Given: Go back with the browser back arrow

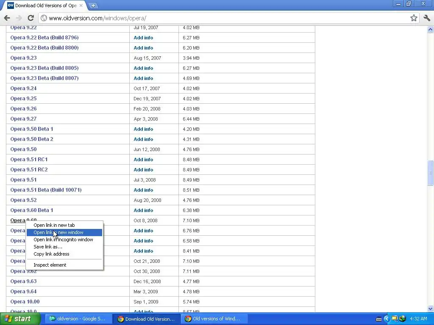Looking at the screenshot, I should click(7, 18).
